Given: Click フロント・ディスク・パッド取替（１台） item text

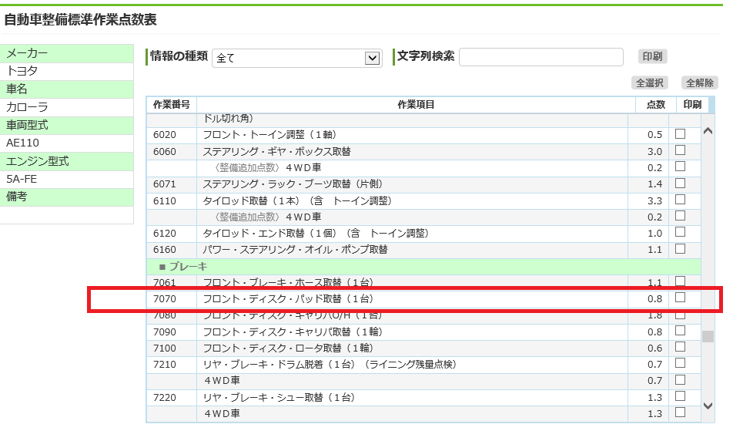Looking at the screenshot, I should (288, 298).
